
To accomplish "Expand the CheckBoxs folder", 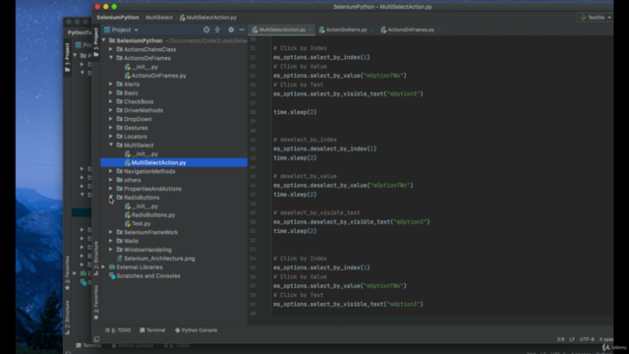I will [x=111, y=101].
